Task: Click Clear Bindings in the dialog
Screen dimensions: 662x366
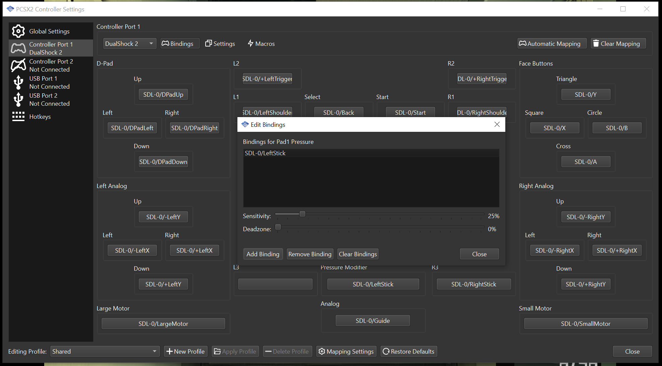Action: tap(358, 254)
